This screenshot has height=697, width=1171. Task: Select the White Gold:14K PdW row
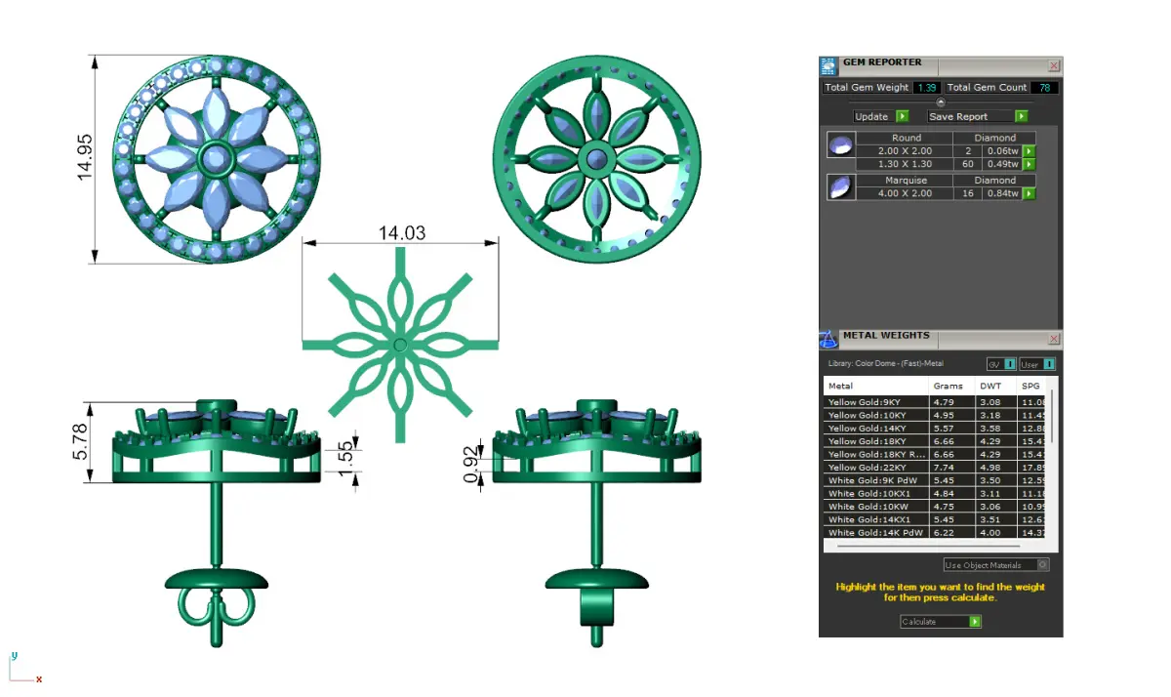coord(935,532)
